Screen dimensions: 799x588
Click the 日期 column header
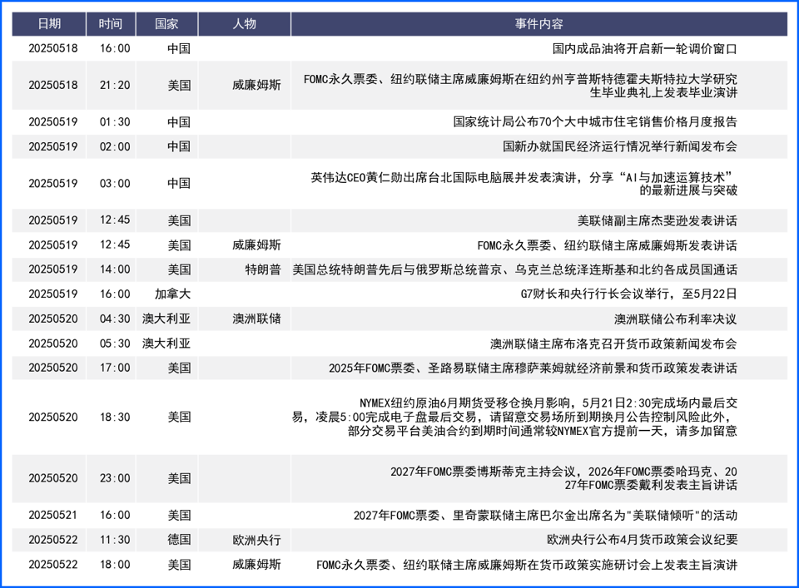tap(49, 24)
